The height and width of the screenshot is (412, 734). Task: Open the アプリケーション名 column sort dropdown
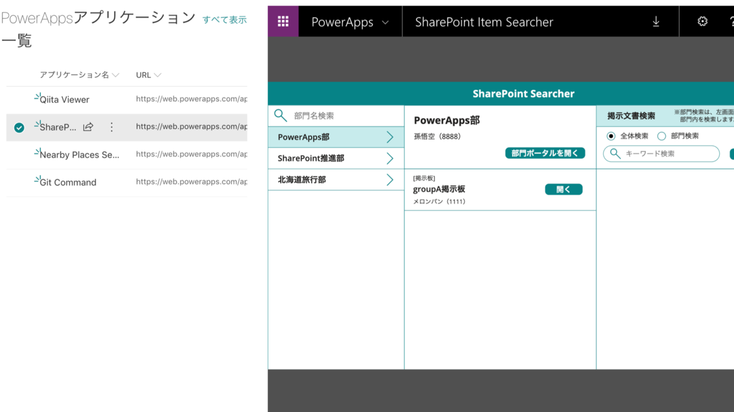[116, 75]
